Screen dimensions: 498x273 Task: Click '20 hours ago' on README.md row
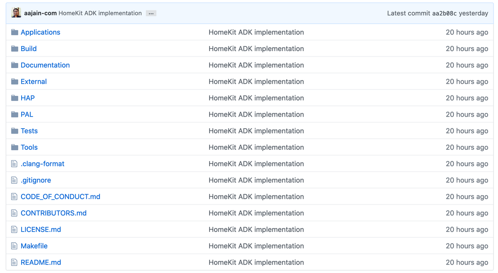click(x=467, y=263)
